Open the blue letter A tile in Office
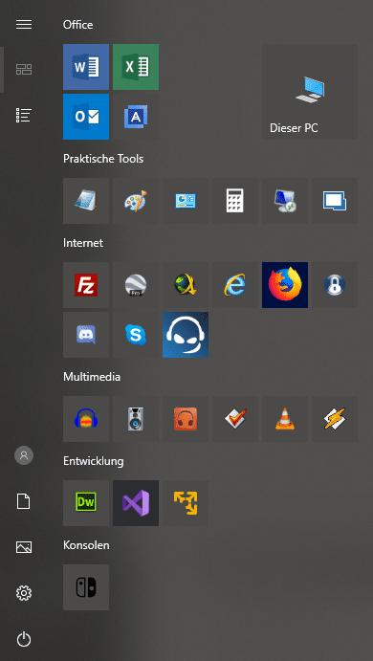Image resolution: width=373 pixels, height=661 pixels. (136, 117)
